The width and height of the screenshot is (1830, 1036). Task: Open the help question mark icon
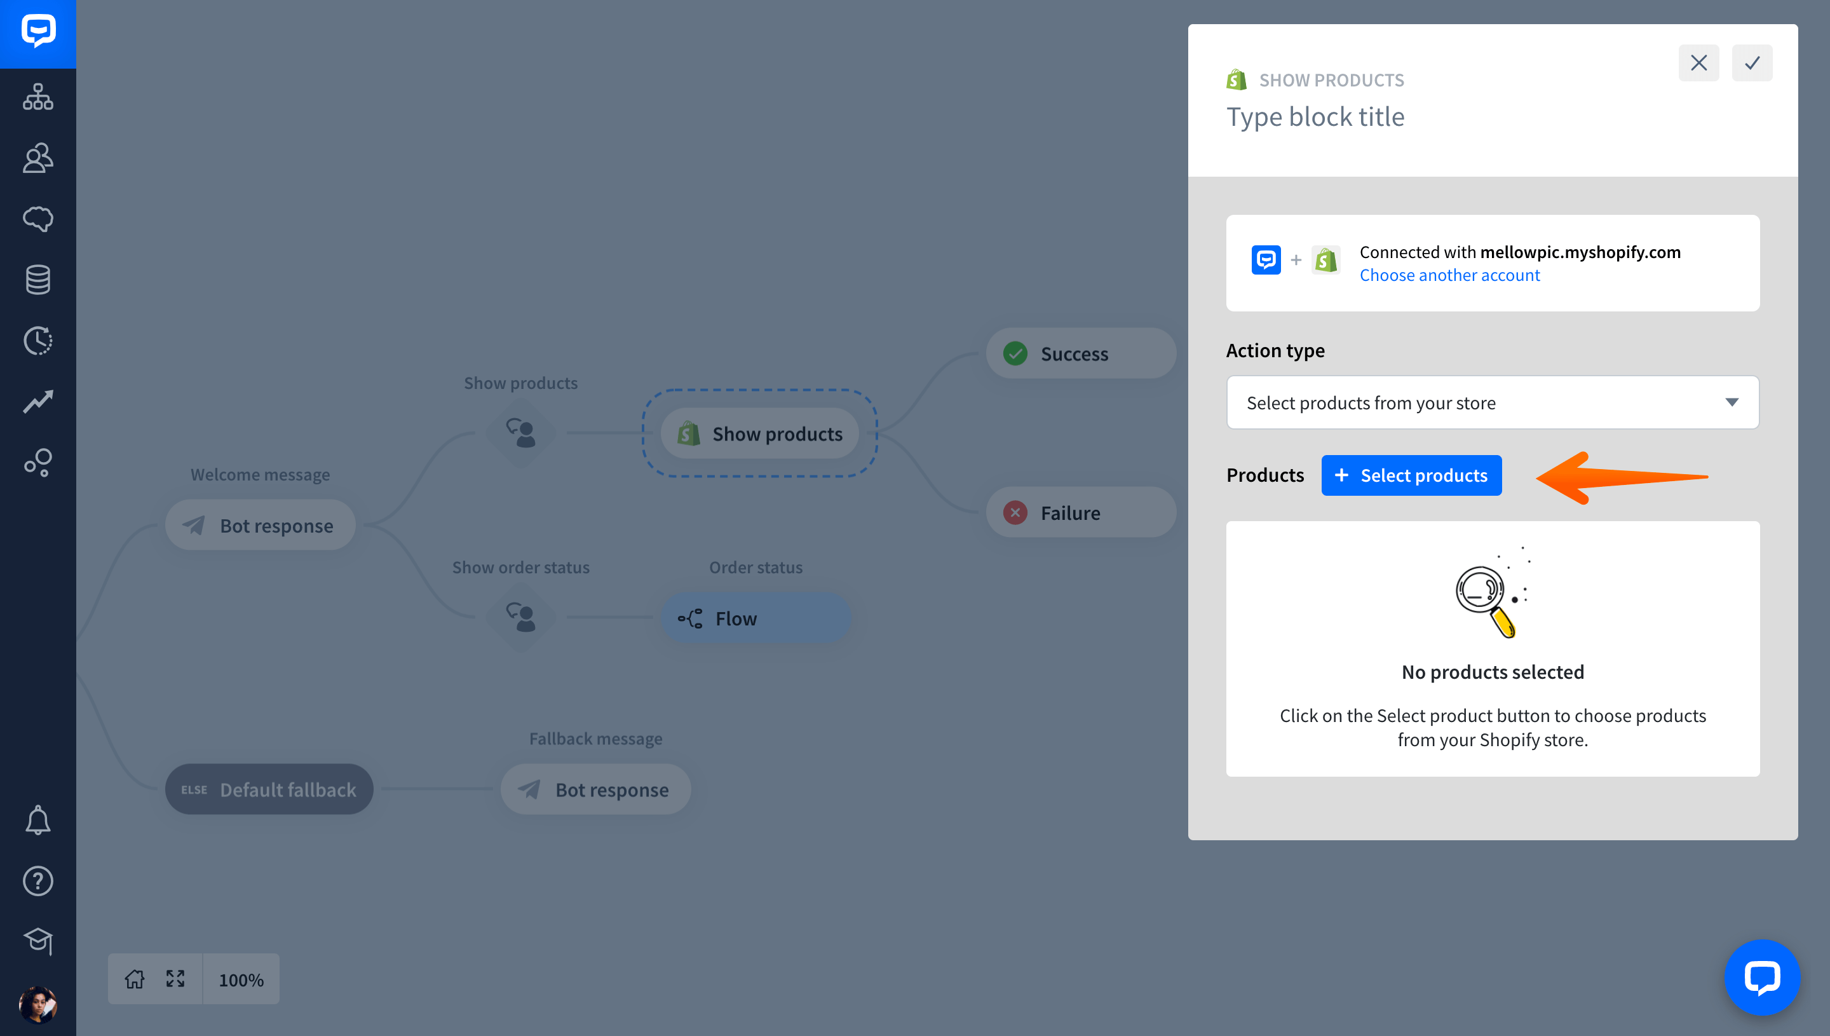(37, 881)
